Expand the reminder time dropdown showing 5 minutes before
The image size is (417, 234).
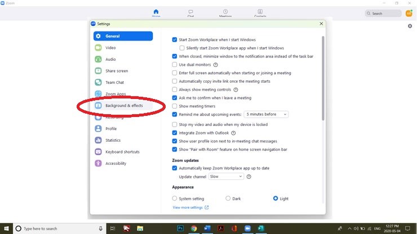266,114
